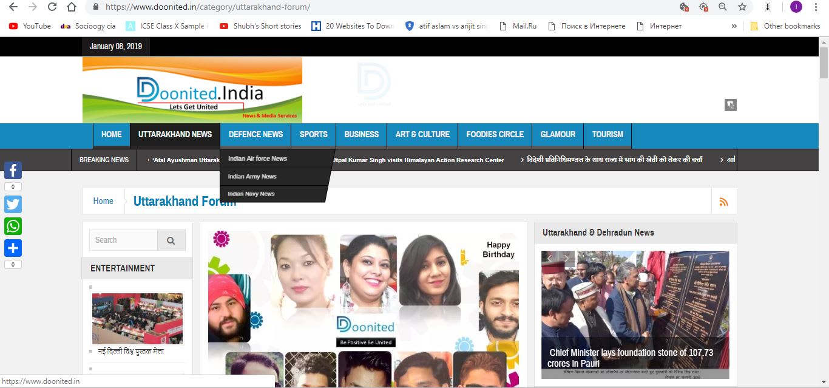
Task: Open the FOODIES CIRCLE section
Action: pos(495,135)
